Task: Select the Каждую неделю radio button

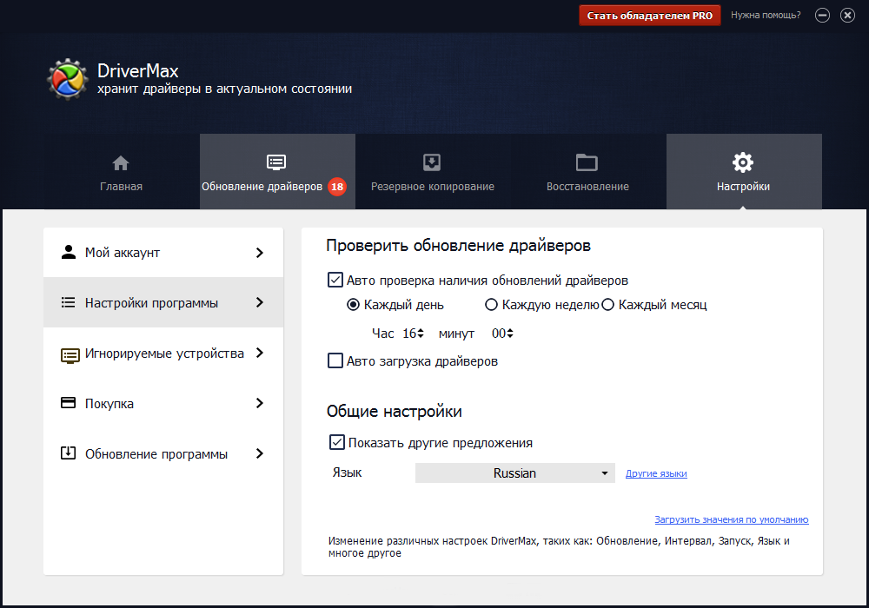Action: [x=491, y=305]
